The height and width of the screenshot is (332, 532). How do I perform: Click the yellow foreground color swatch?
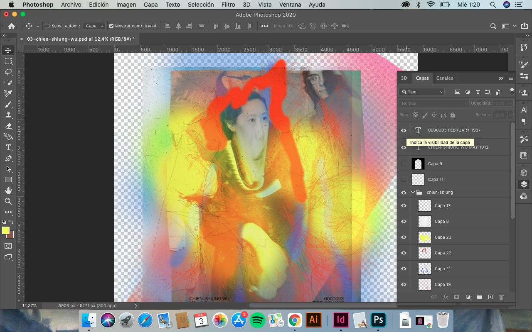point(6,231)
